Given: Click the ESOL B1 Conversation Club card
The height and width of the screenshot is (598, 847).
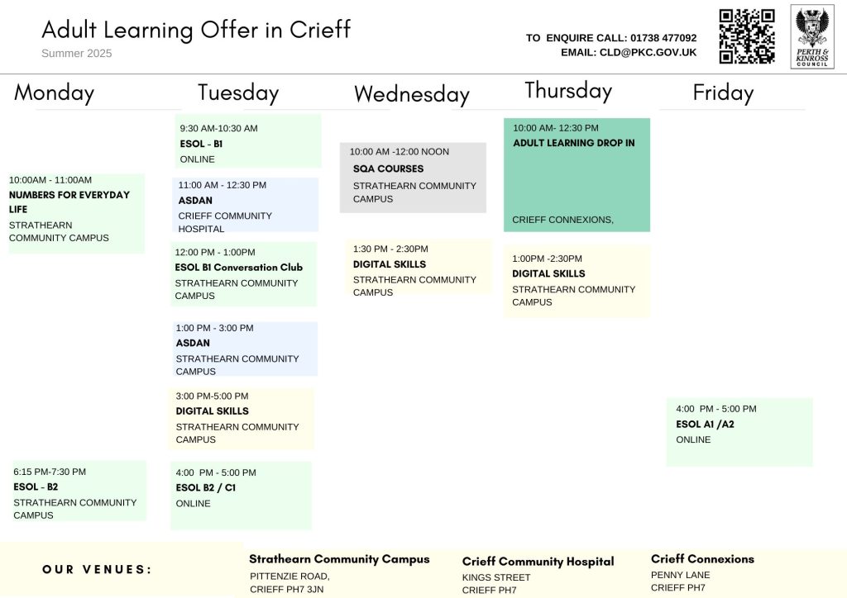Looking at the screenshot, I should (x=244, y=273).
